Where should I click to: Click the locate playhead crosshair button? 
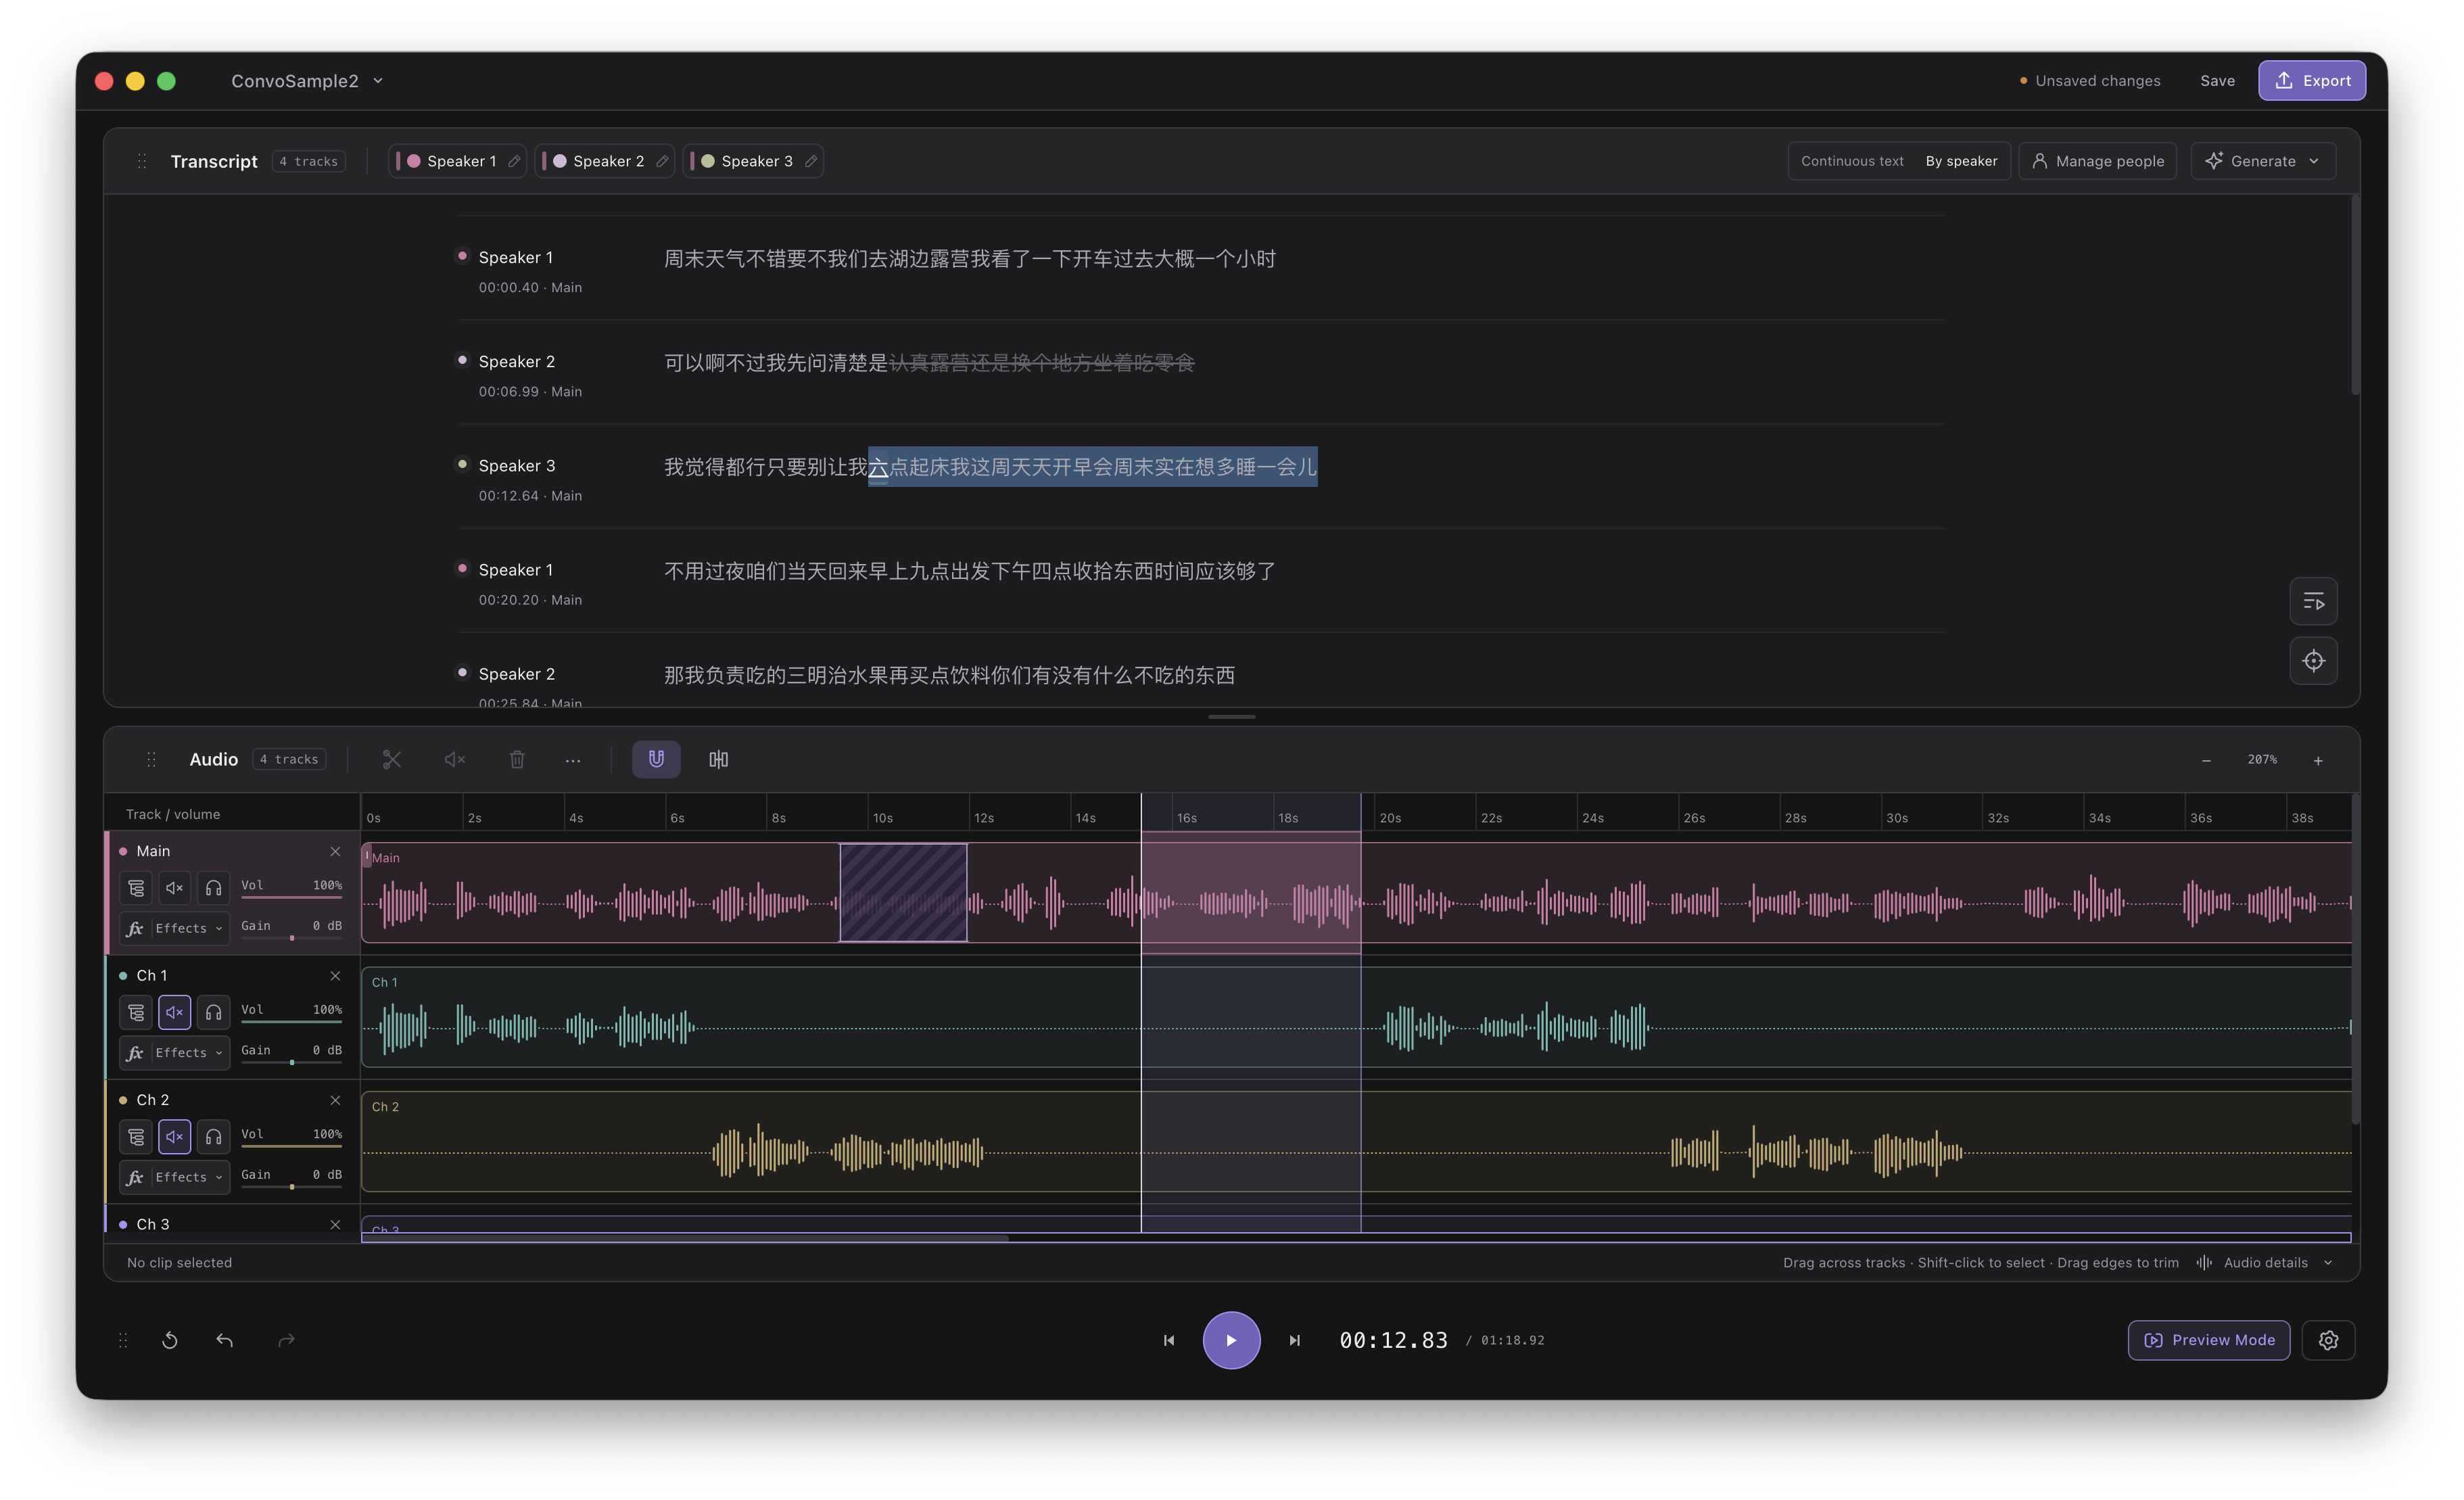(x=2314, y=661)
